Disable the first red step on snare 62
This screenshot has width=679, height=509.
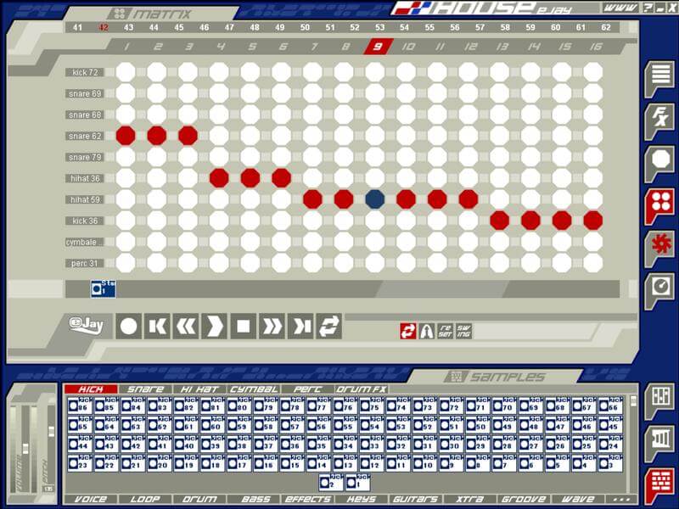pos(126,136)
